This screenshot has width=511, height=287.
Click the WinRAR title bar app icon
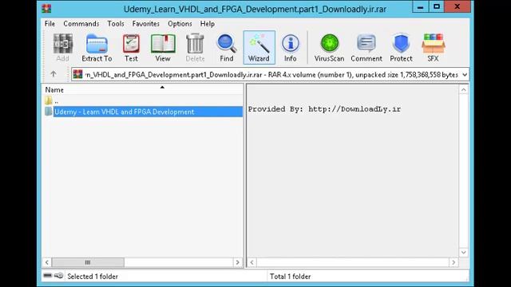point(46,9)
